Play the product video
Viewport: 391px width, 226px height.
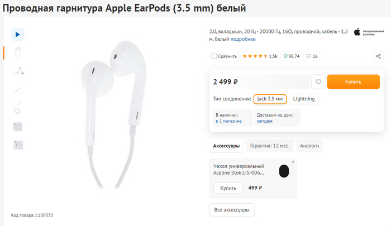pos(18,35)
